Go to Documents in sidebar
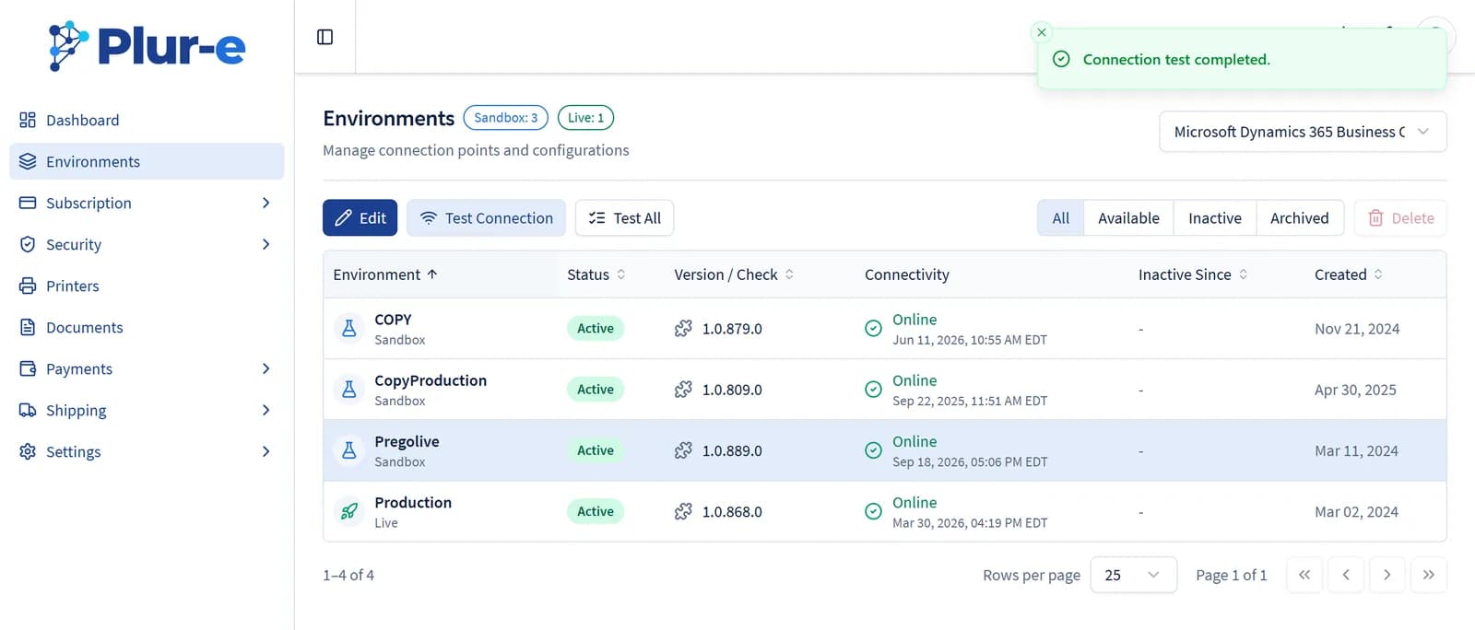This screenshot has height=630, width=1475. pos(147,327)
